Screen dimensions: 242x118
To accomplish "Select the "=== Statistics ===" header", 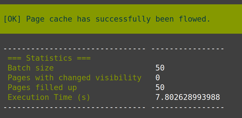I will (x=49, y=58).
